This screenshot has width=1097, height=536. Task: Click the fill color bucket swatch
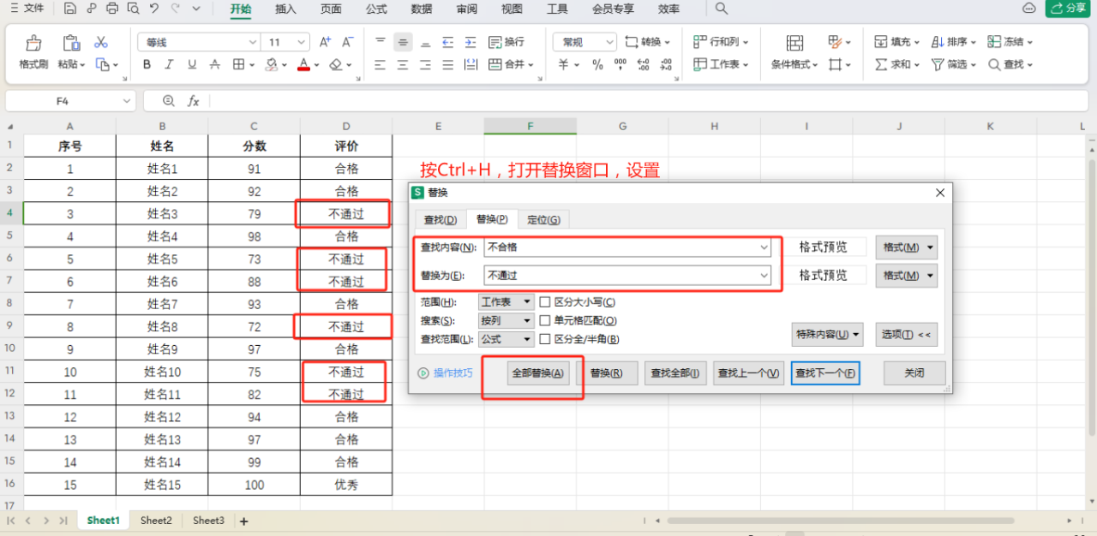click(x=272, y=64)
